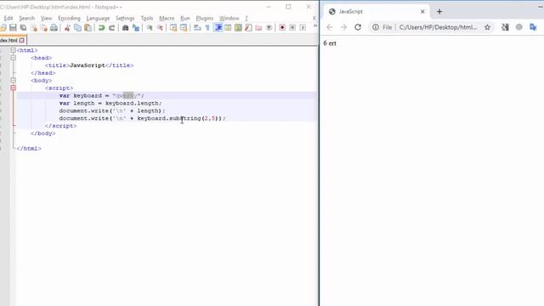Open the Language menu
Screen dimensions: 544x306
[99, 19]
